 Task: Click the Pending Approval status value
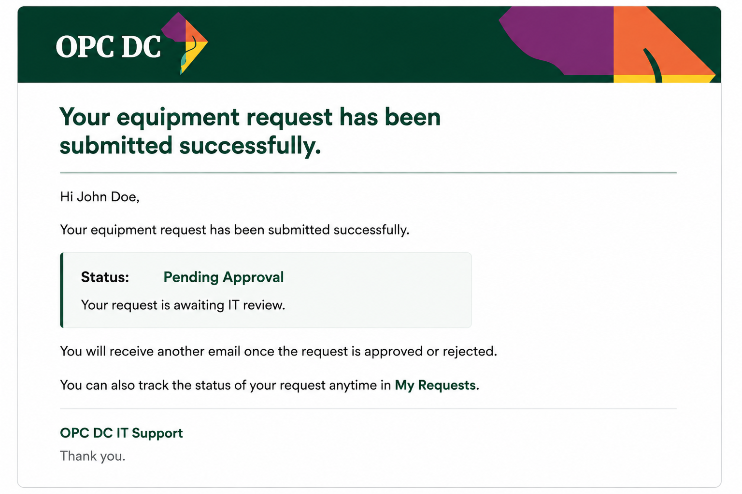tap(223, 277)
